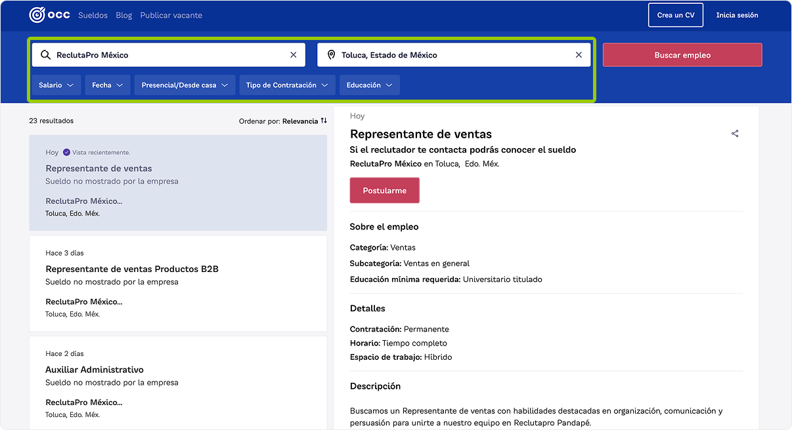The image size is (792, 430).
Task: Click the share icon on the job detail panel
Action: (x=734, y=134)
